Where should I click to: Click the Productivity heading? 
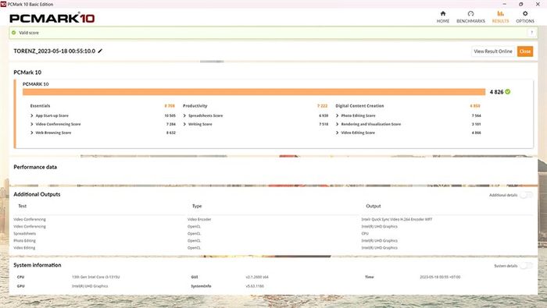click(195, 106)
